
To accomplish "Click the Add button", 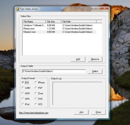I will (78, 59).
